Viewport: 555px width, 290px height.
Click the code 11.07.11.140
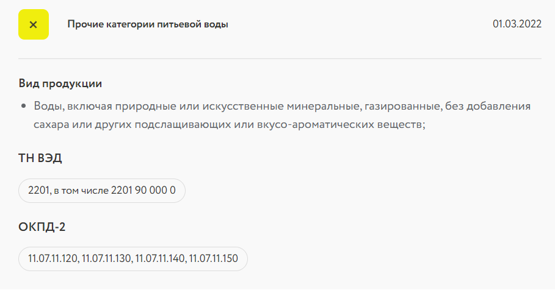coord(160,259)
